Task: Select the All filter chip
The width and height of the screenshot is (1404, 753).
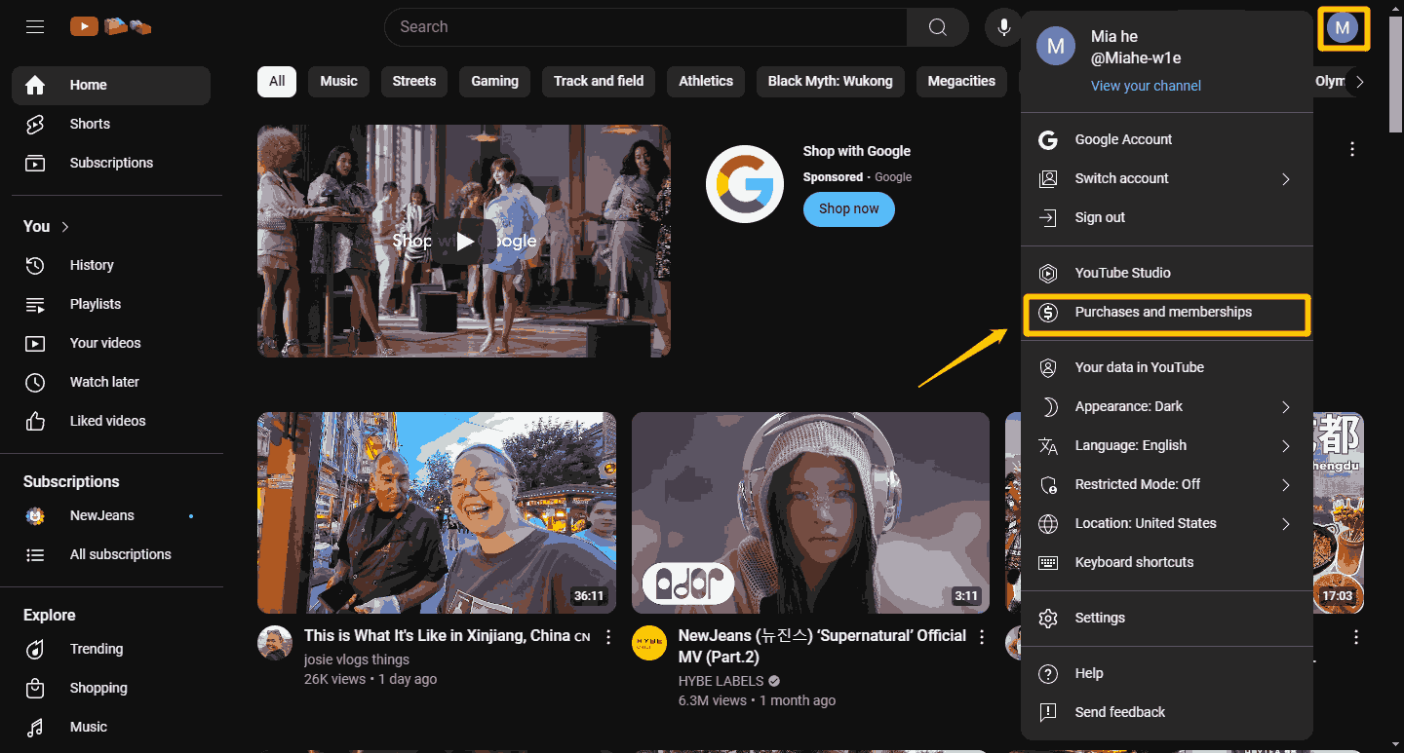Action: pos(277,81)
